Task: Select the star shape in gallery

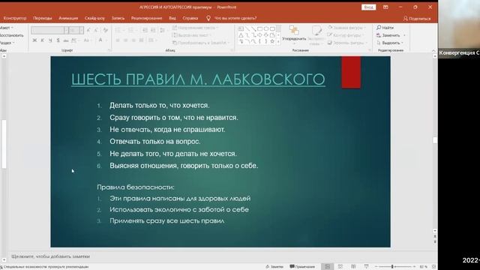Action: tap(272, 41)
